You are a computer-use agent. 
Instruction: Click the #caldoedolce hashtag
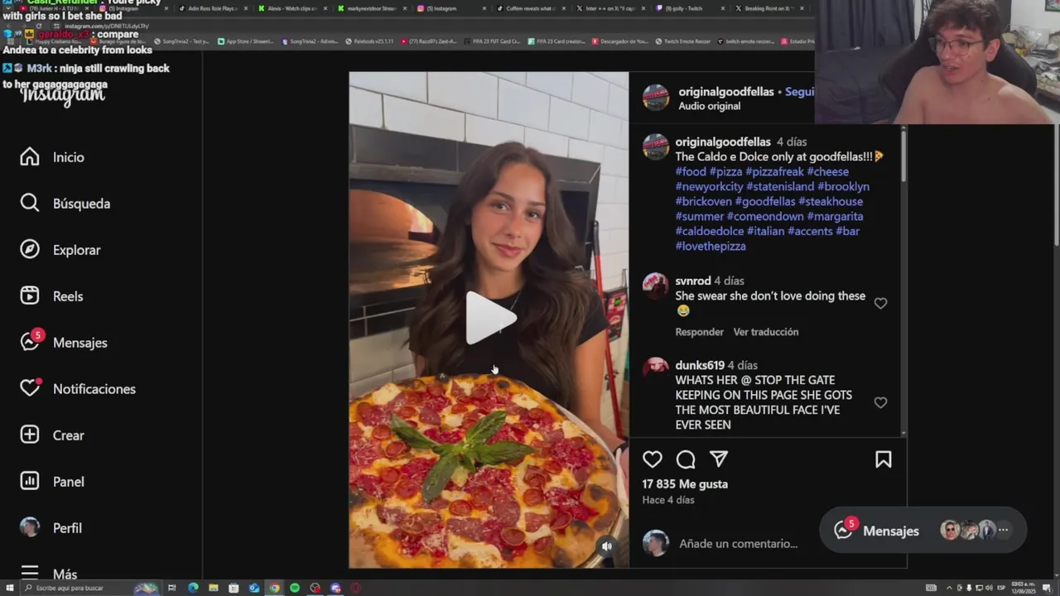pos(709,231)
